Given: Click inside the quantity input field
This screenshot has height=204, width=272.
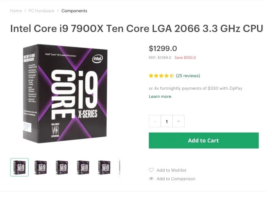Looking at the screenshot, I should click(167, 121).
